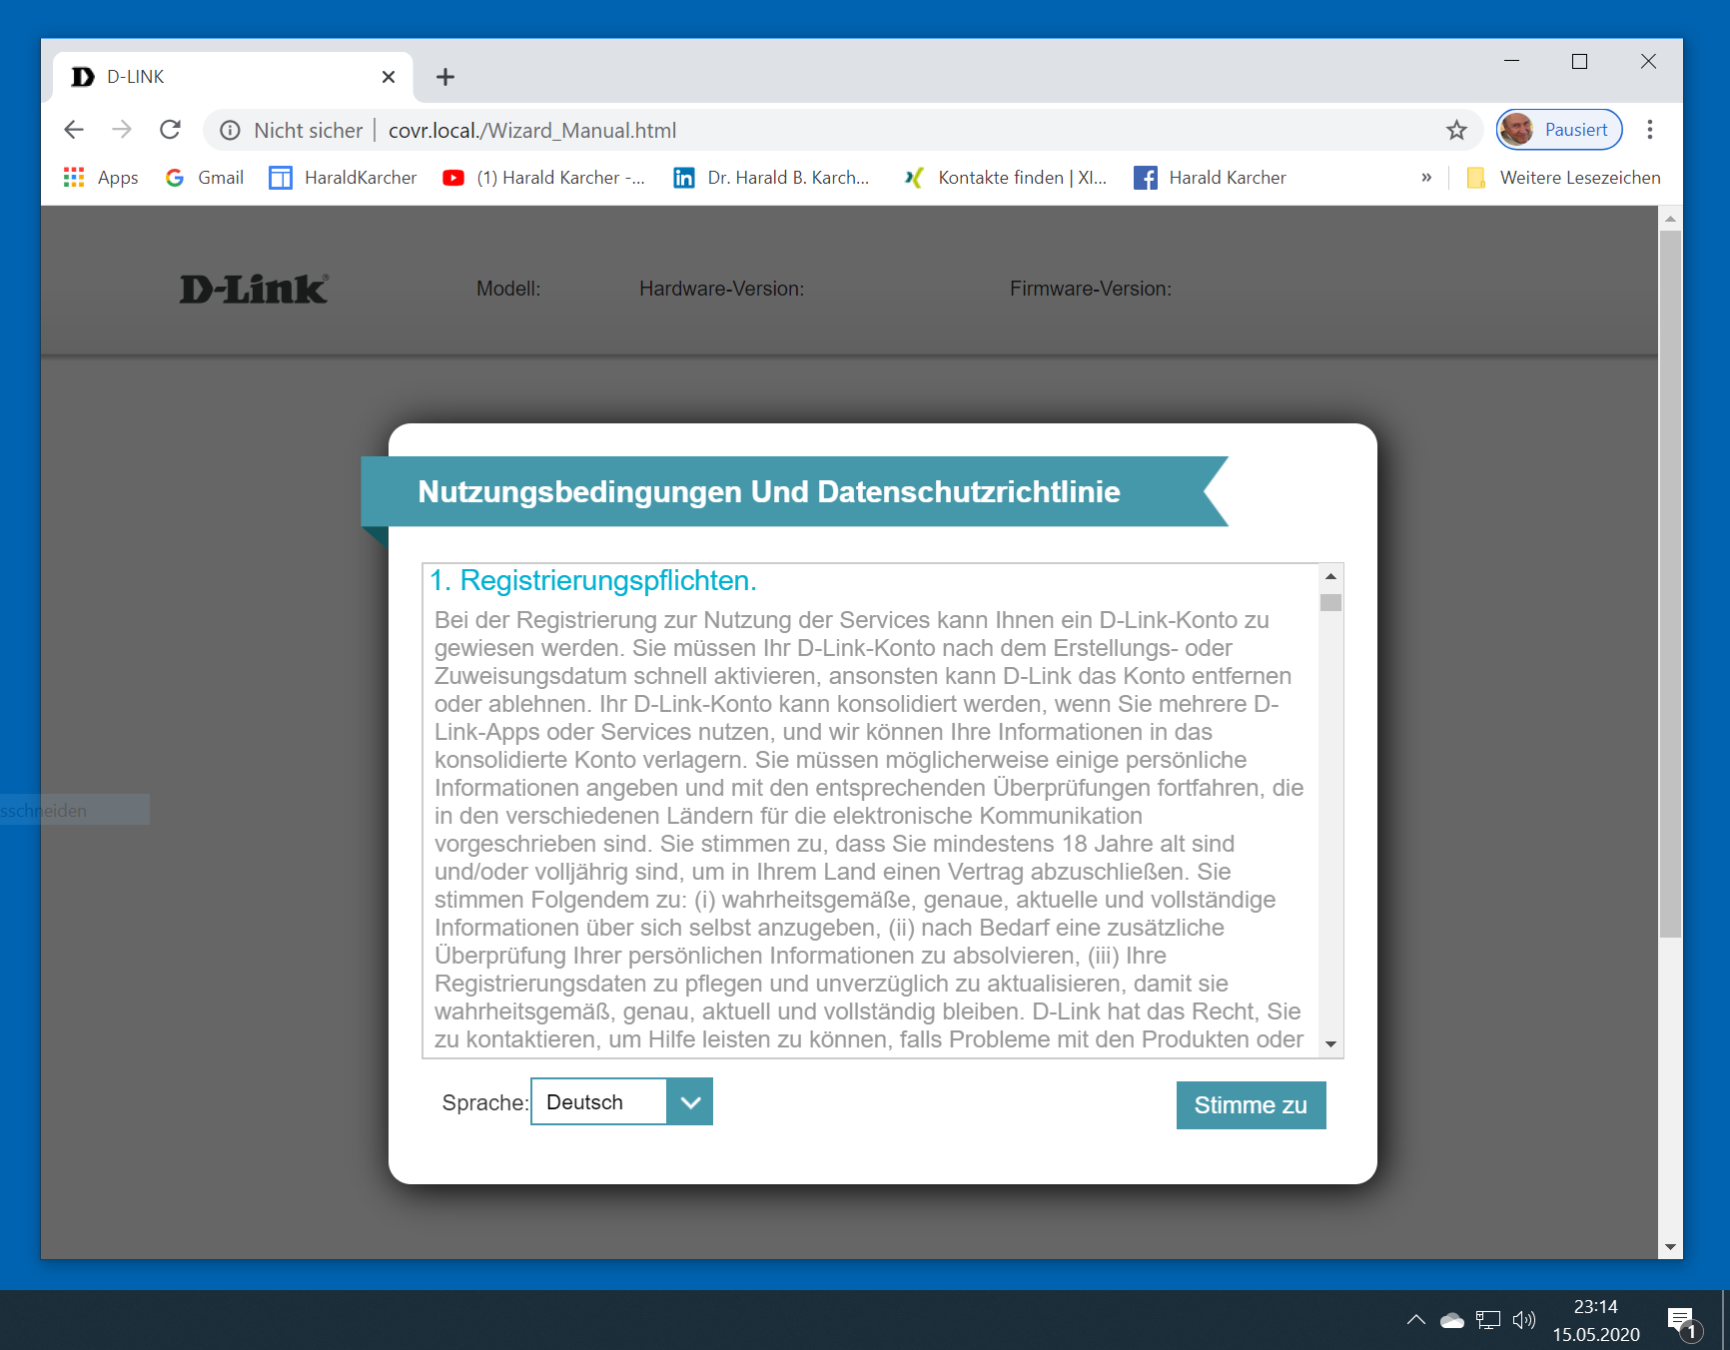Click the terms text box scroll-up arrow
The image size is (1730, 1350).
(x=1330, y=576)
